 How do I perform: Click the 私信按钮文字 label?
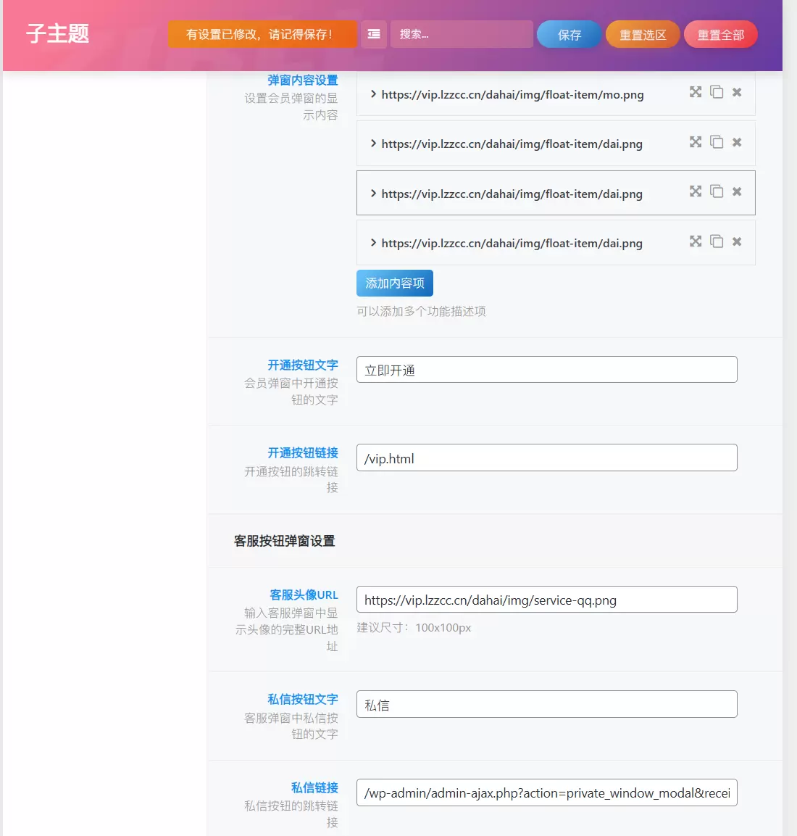[303, 700]
